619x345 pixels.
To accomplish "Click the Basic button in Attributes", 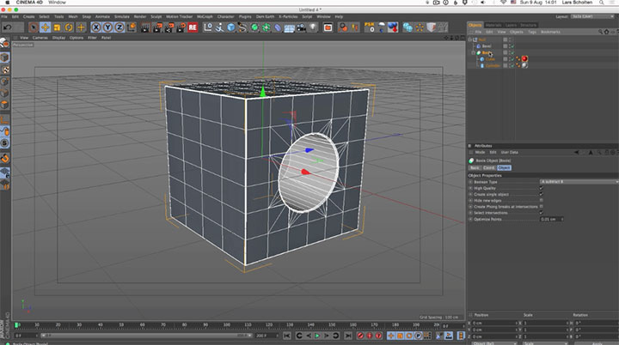I will (x=475, y=168).
